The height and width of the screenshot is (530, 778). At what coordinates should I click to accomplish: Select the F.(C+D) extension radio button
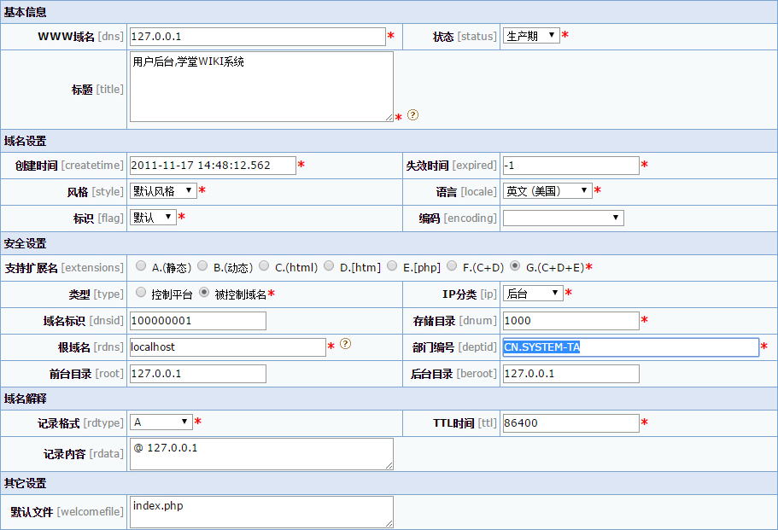click(x=453, y=266)
